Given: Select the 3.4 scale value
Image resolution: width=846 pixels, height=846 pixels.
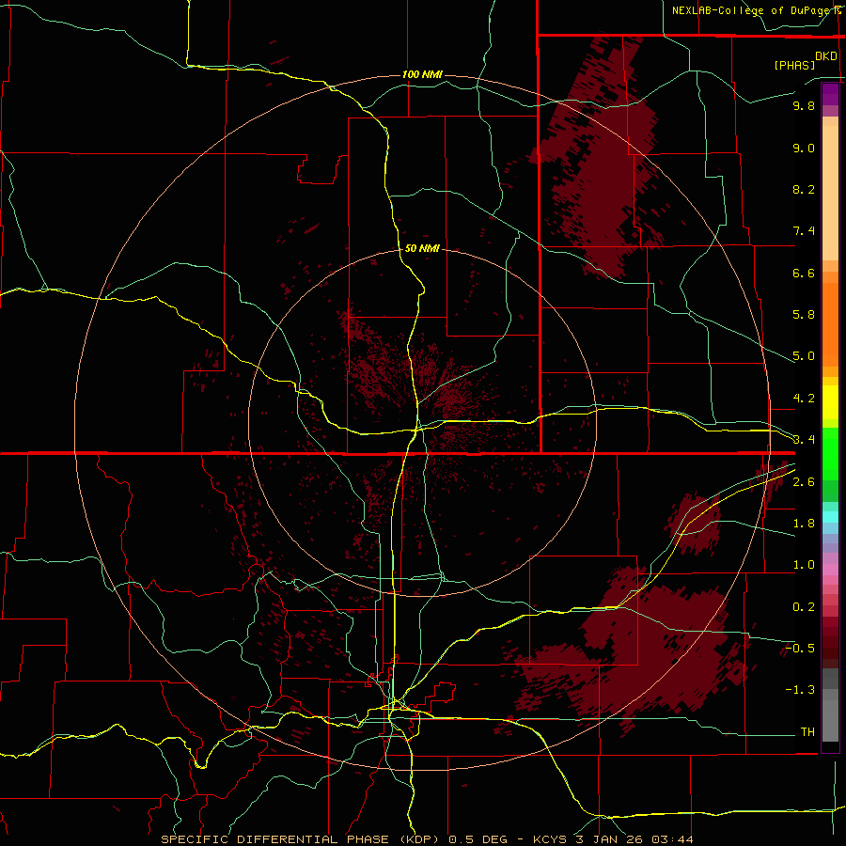Looking at the screenshot, I should click(804, 439).
